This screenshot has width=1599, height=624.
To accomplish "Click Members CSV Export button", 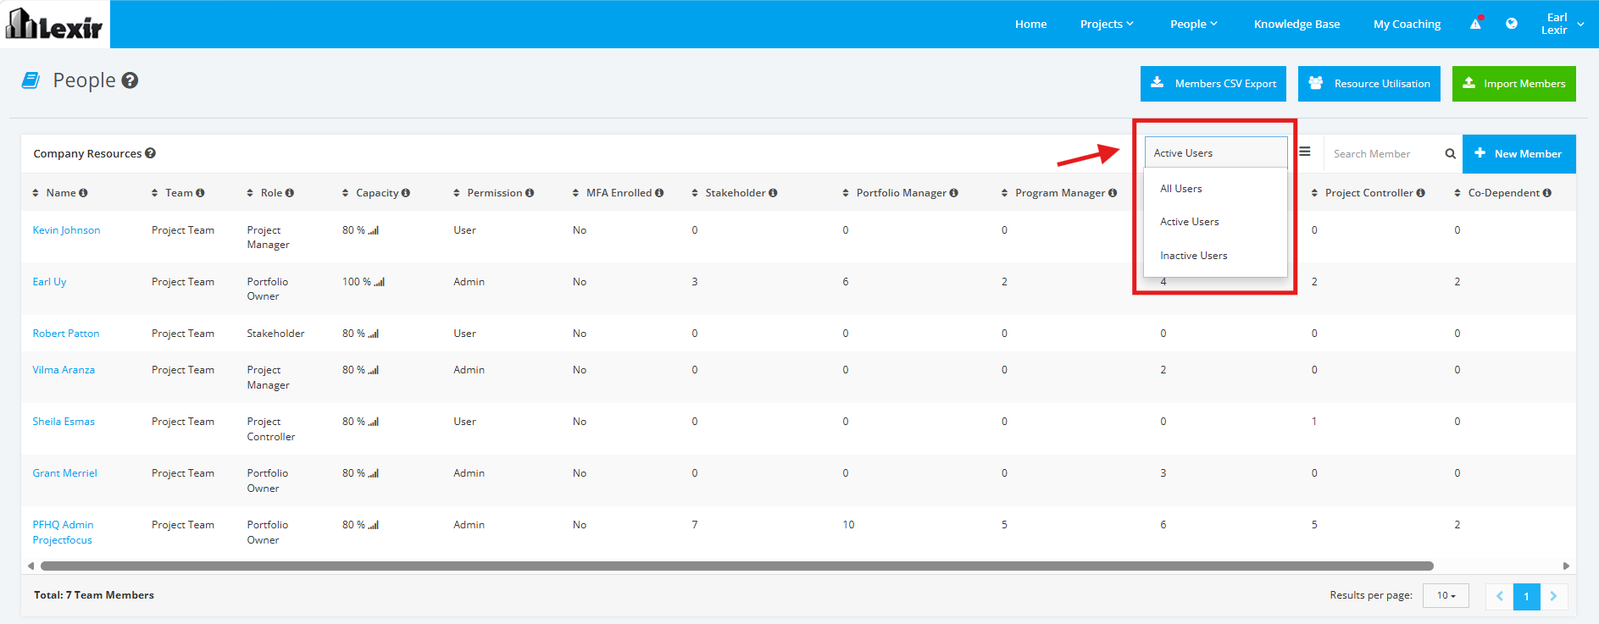I will coord(1213,84).
